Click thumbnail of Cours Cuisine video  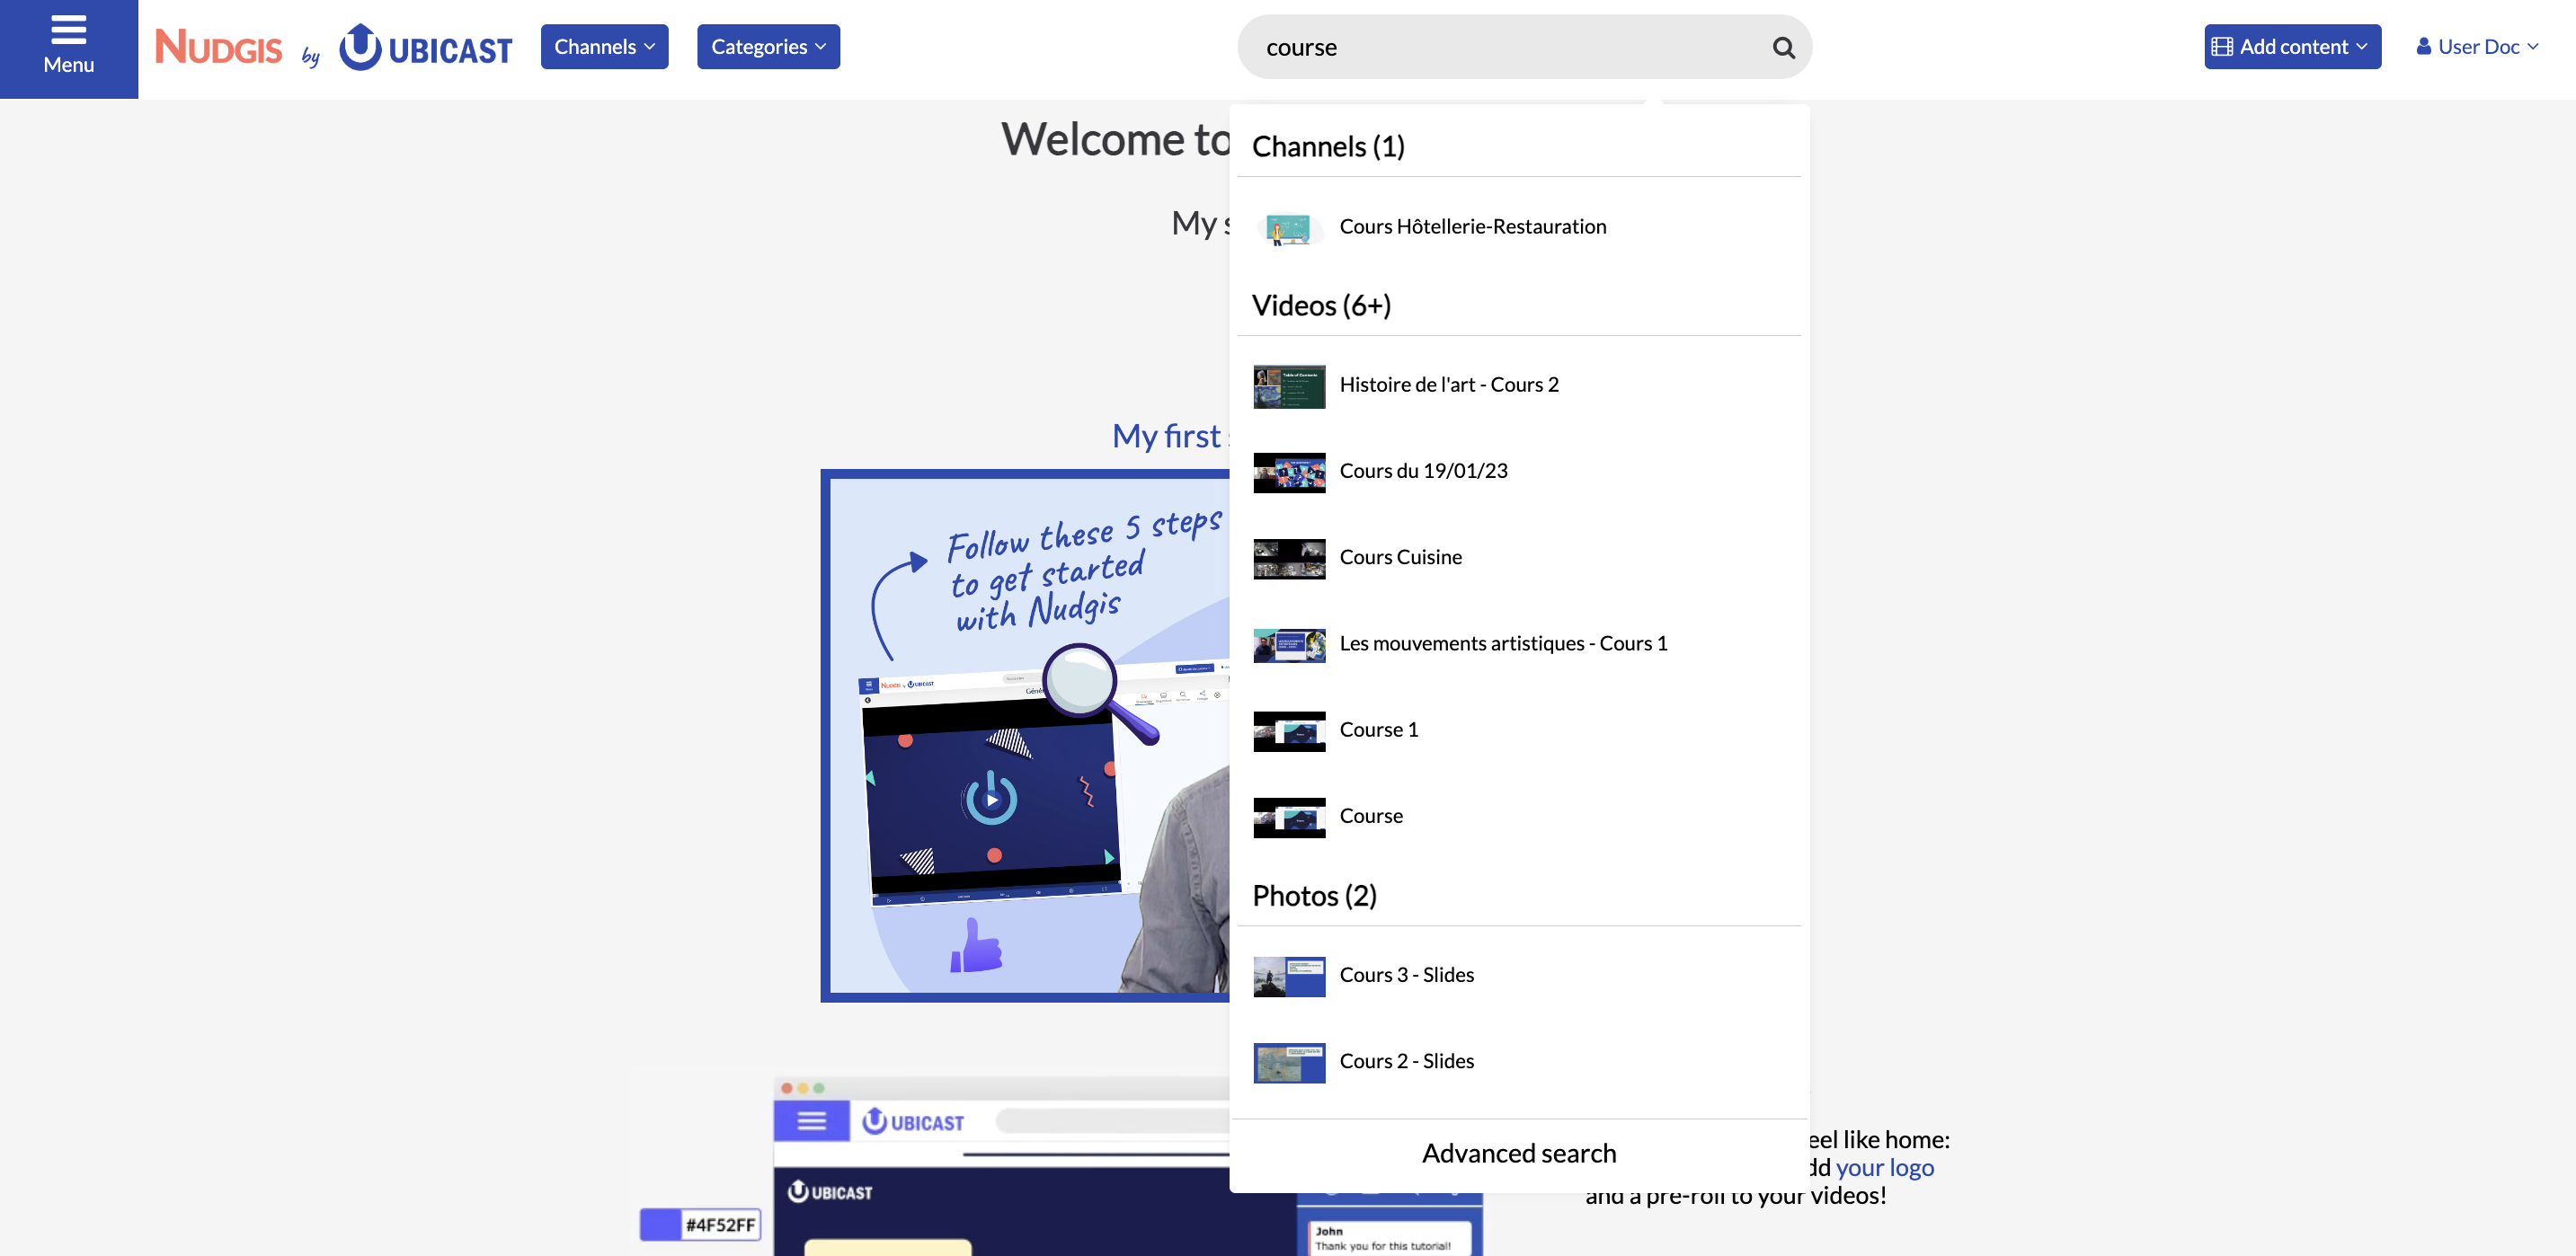tap(1289, 559)
